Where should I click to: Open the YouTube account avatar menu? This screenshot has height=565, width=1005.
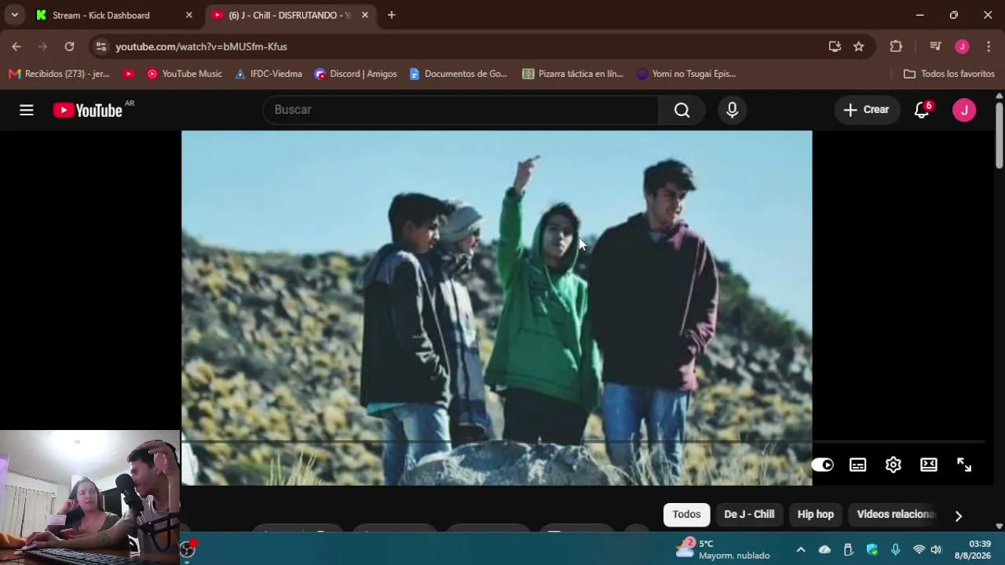click(964, 110)
